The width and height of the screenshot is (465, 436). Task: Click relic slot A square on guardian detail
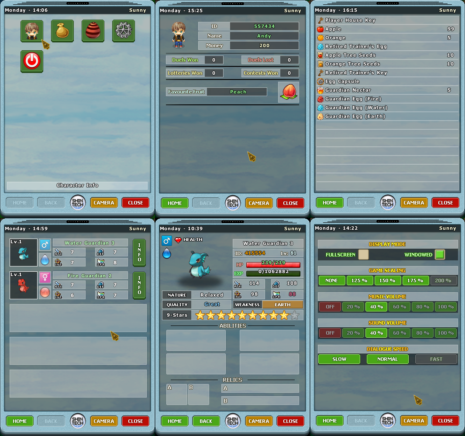(x=177, y=394)
